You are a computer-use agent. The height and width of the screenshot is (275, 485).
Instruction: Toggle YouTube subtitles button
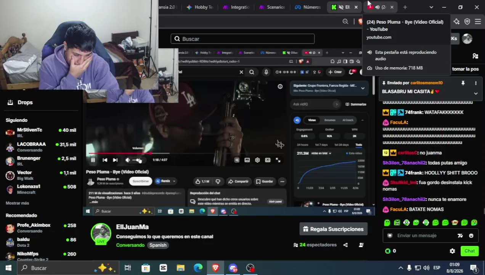247,160
